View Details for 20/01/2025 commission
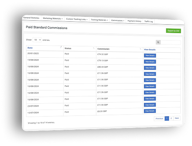This screenshot has width=192, height=146. 150,56
